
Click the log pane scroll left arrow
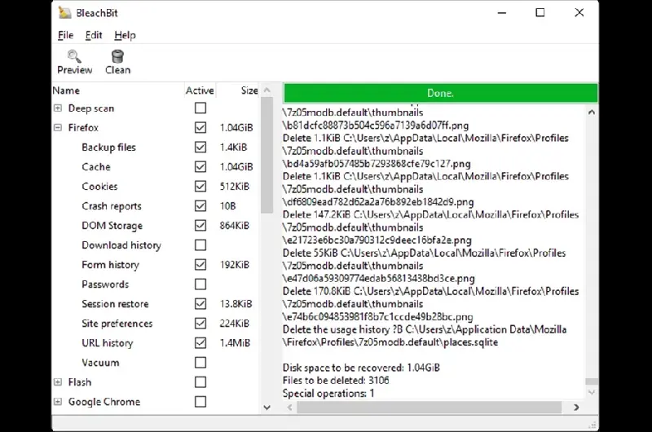pyautogui.click(x=290, y=408)
